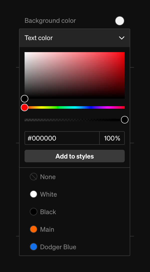The image size is (150, 272).
Task: Choose the White preset swatch
Action: coord(34,194)
